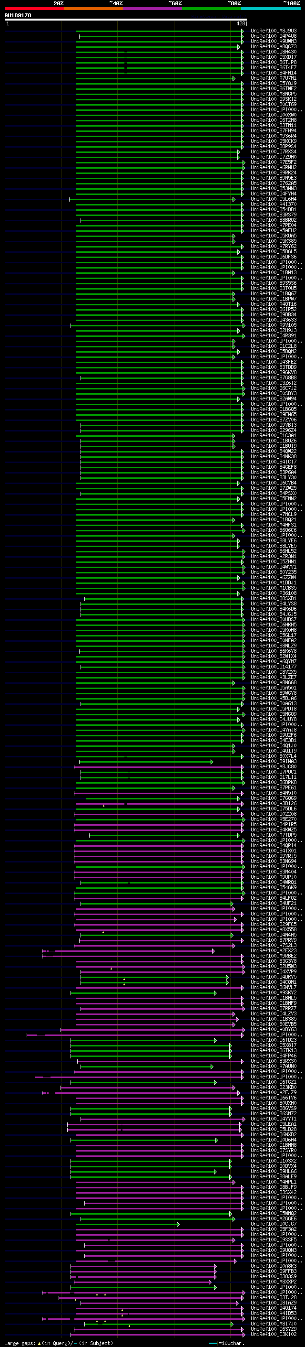Click the green alignment bar for UniRef100_A9UWM3

159,41
